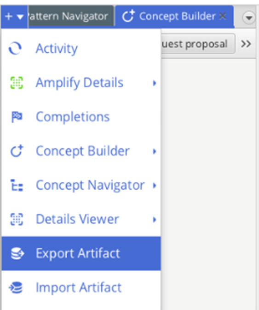Viewport: 259px width, 310px height.
Task: Expand the Concept Builder submenu arrow
Action: (154, 151)
